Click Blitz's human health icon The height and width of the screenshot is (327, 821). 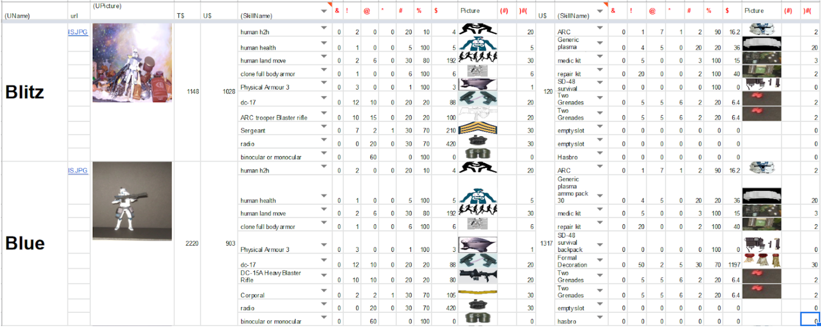477,44
